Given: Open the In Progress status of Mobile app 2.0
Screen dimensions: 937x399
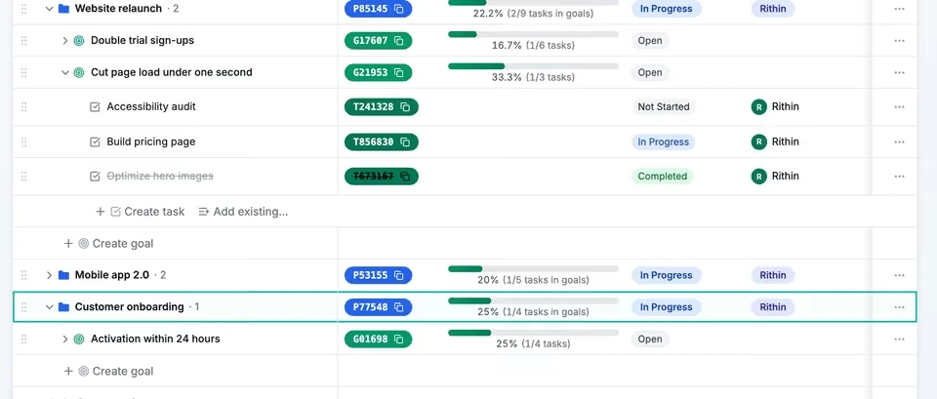Looking at the screenshot, I should click(x=667, y=275).
